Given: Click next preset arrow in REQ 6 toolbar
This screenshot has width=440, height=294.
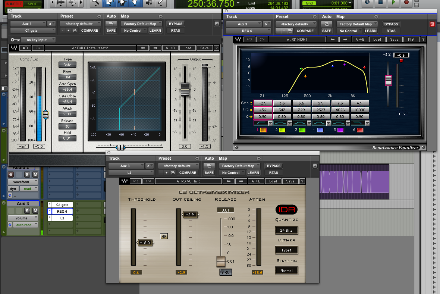Looking at the screenshot, I should click(x=345, y=39).
